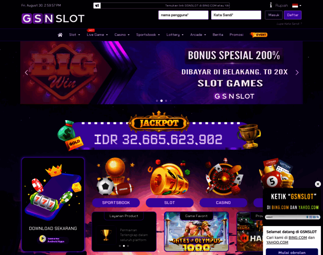Select first banner carousel dot

coord(157,101)
